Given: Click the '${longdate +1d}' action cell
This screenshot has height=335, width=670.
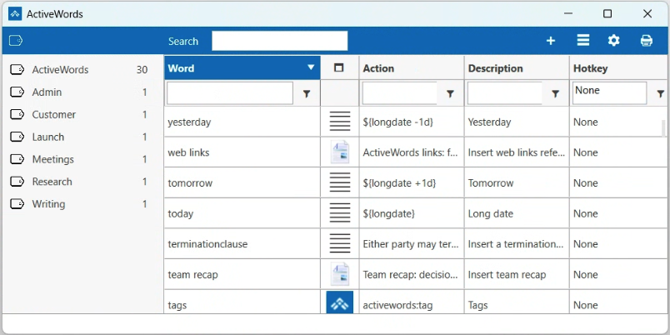Looking at the screenshot, I should (x=412, y=182).
